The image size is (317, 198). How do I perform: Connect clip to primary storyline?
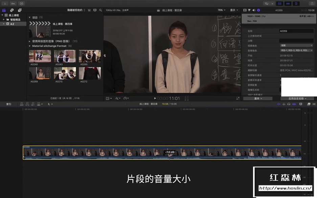pyautogui.click(x=22, y=104)
